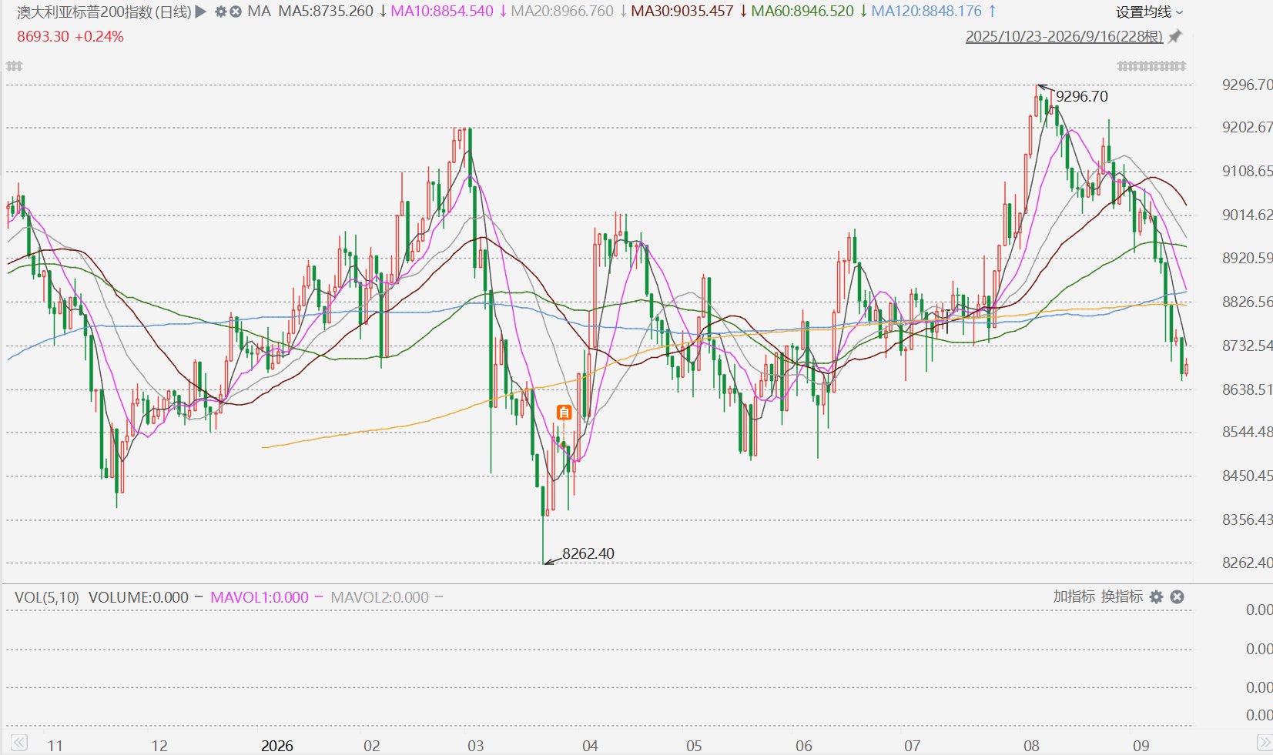Click the dense candle density icon

1151,67
